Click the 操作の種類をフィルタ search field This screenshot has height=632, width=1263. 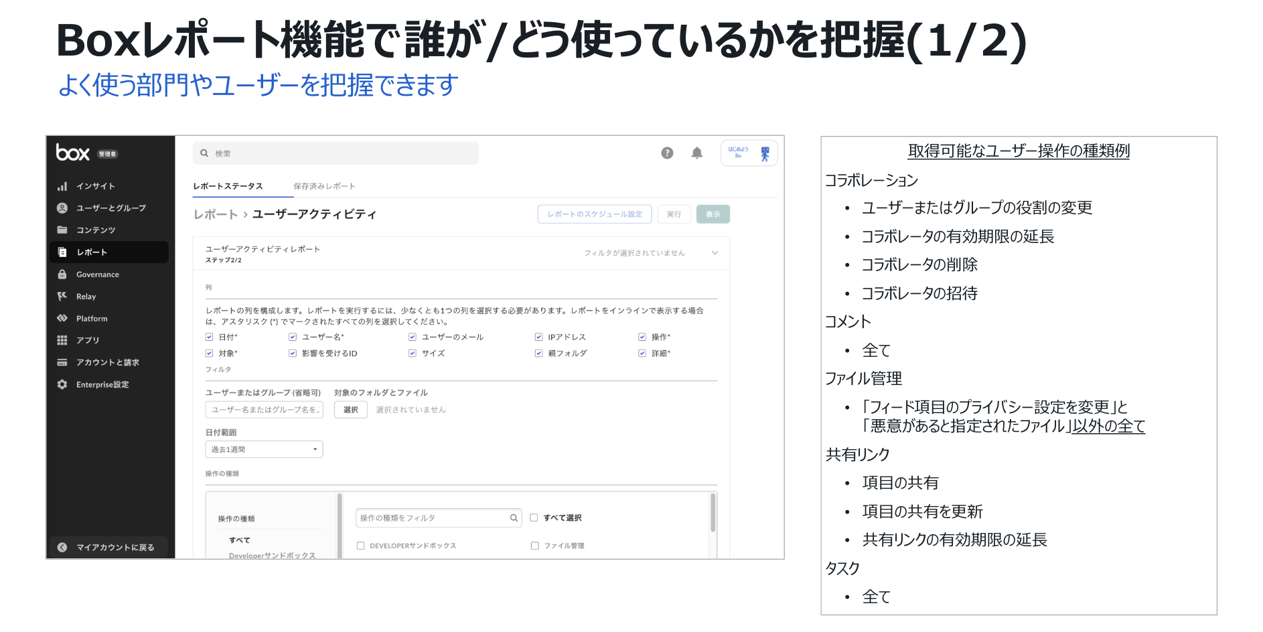[x=433, y=518]
